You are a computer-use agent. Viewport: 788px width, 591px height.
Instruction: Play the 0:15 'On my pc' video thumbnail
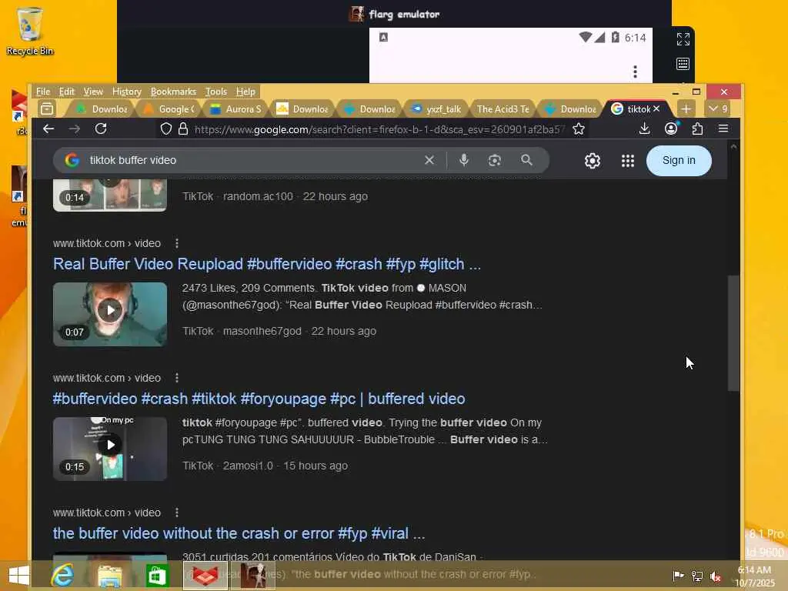110,449
